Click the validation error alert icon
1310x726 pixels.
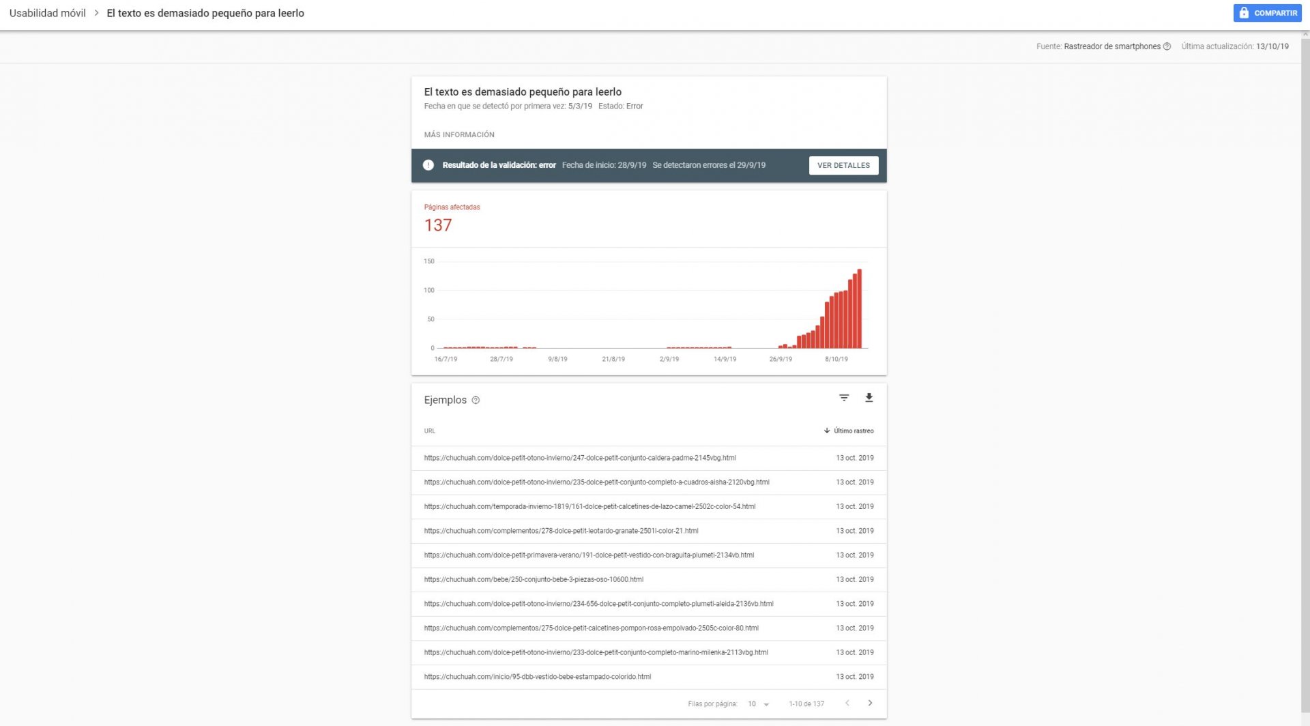coord(428,165)
